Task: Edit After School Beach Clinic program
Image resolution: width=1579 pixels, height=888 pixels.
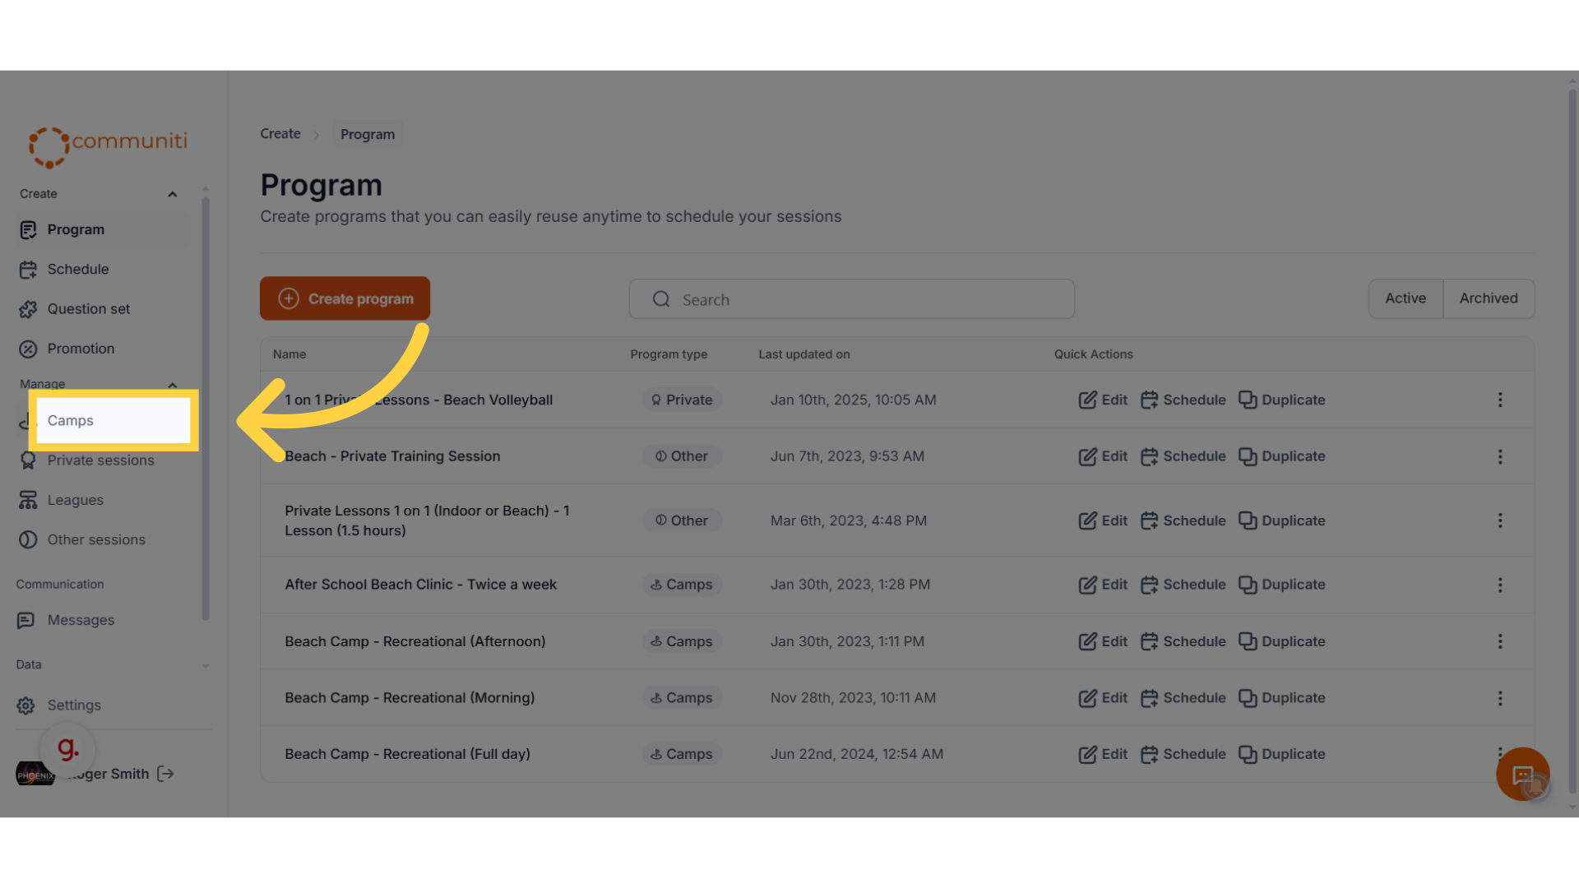Action: [1103, 585]
